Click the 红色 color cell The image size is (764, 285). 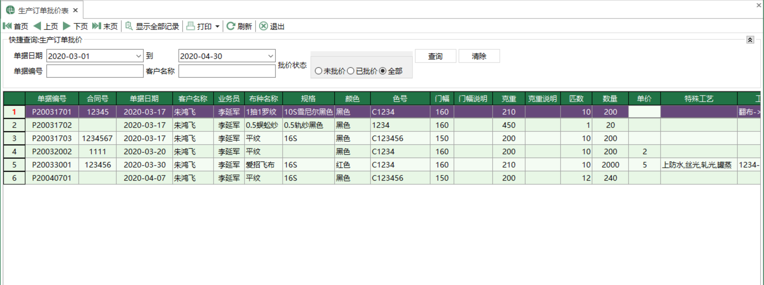[x=353, y=165]
